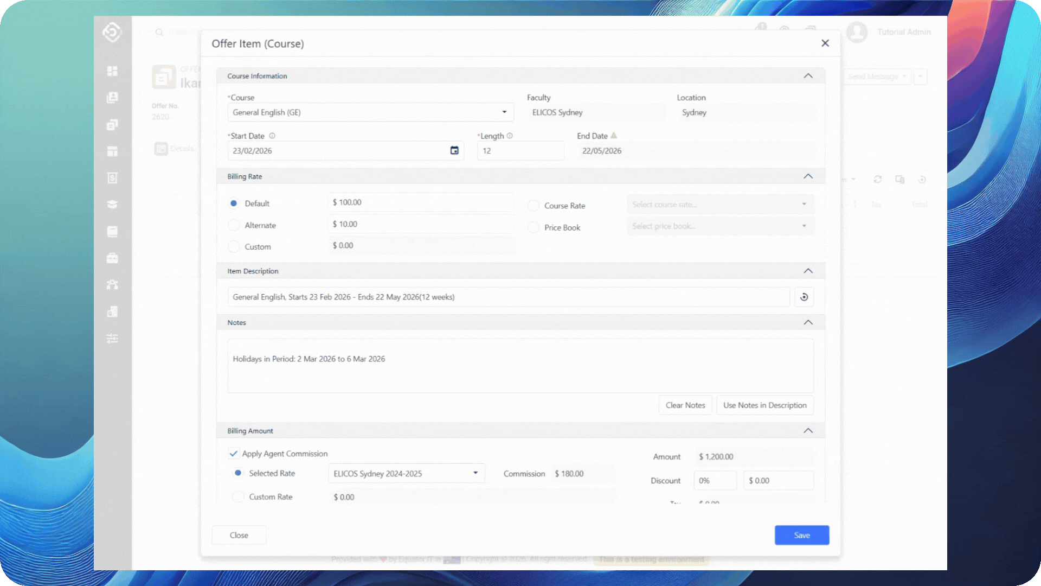The width and height of the screenshot is (1041, 586).
Task: Click the Length input field
Action: point(520,151)
